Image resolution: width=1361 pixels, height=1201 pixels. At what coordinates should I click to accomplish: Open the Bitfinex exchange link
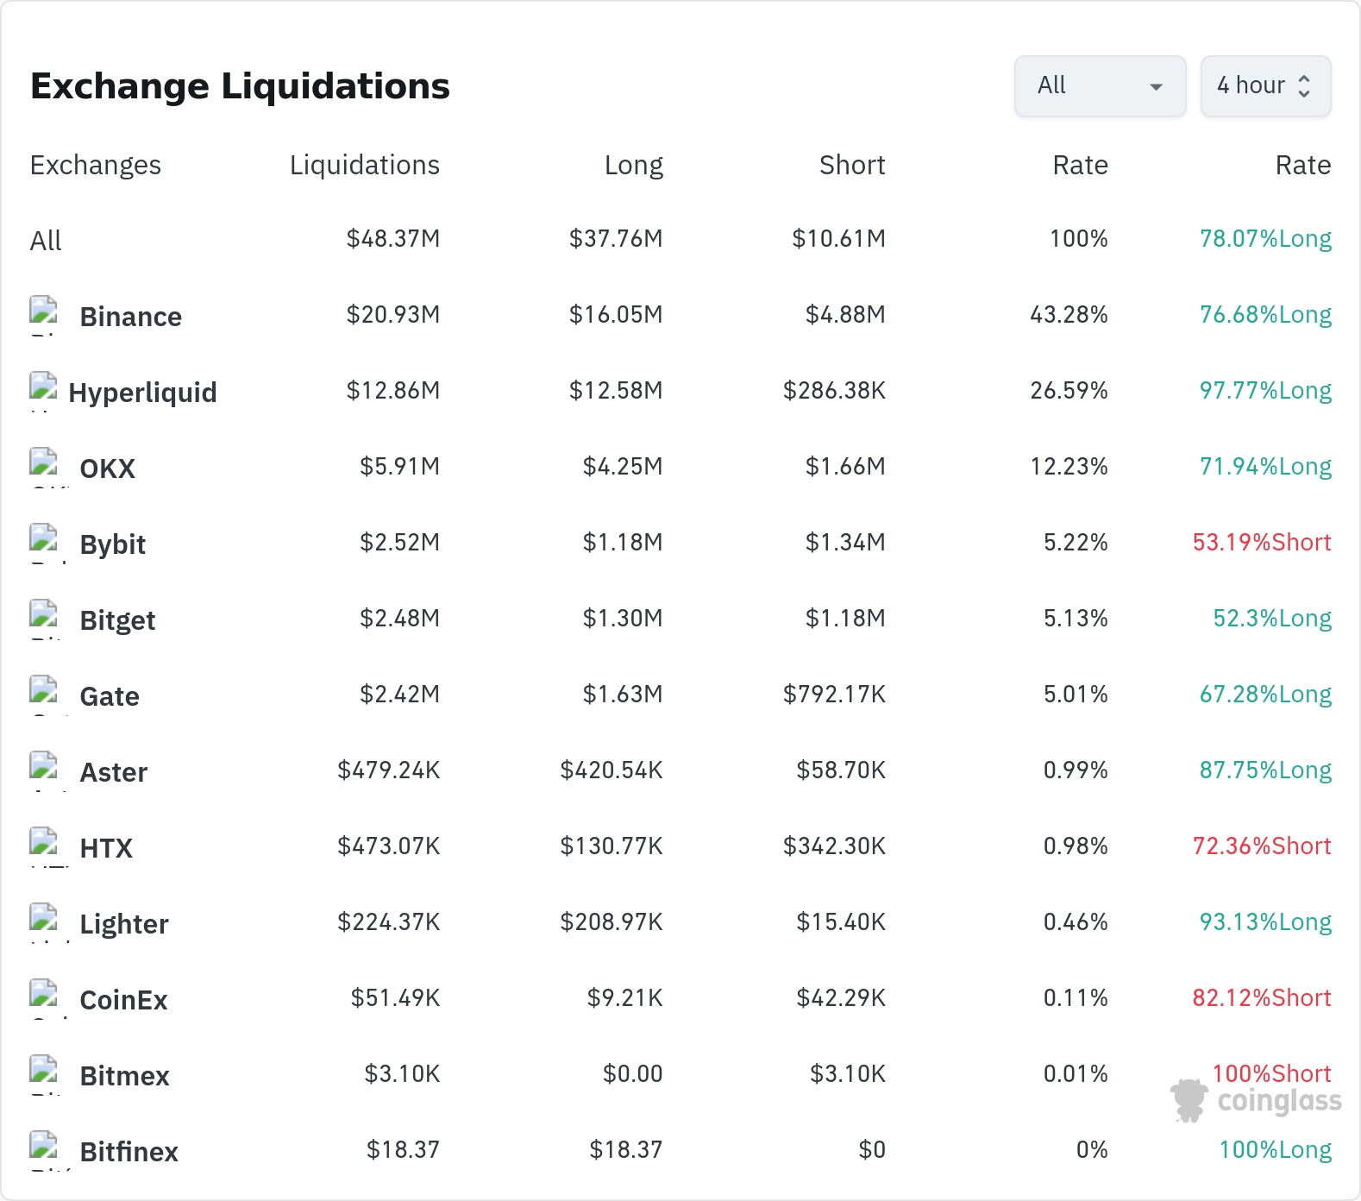pyautogui.click(x=129, y=1152)
